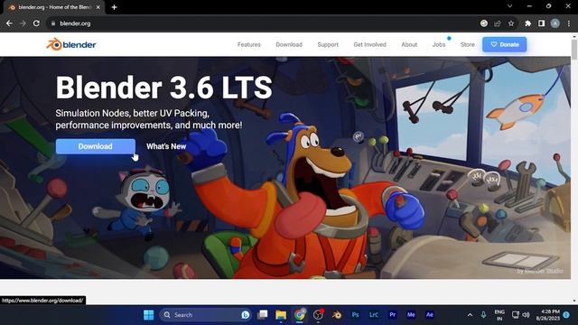The height and width of the screenshot is (325, 578).
Task: Launch Blender from the taskbar
Action: pyautogui.click(x=337, y=315)
